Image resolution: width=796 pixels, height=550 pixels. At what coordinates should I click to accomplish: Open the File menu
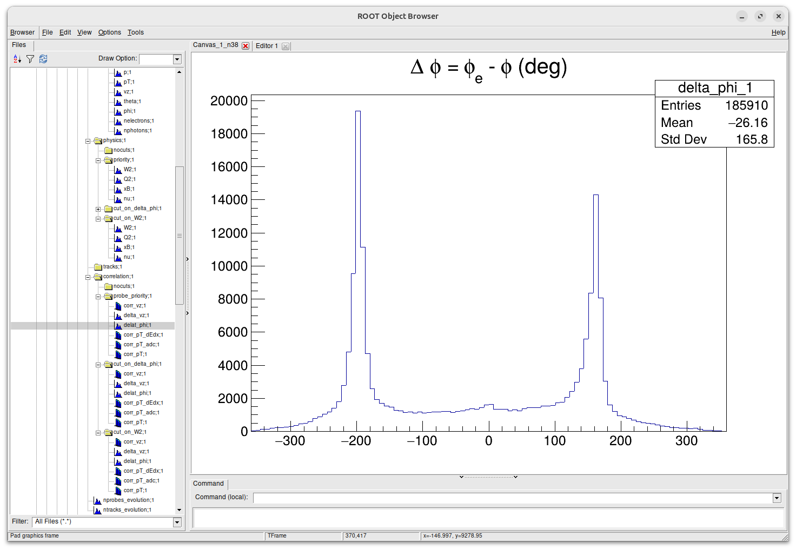(x=48, y=32)
